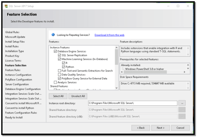The height and width of the screenshot is (138, 198).
Task: Close the SQL Server 2017 Setup window
Action: pyautogui.click(x=188, y=6)
